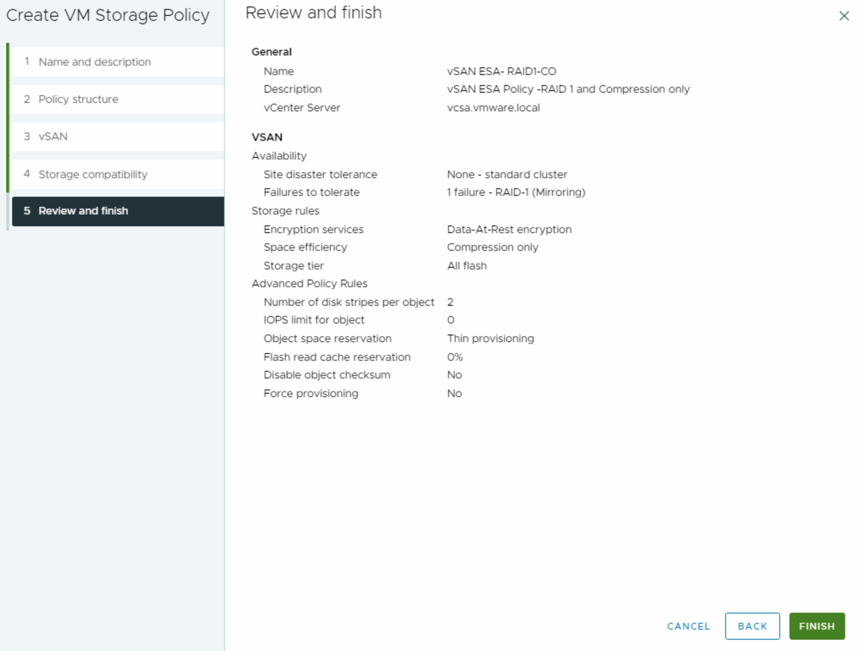Screen dimensions: 859x651
Task: Select the Thin provisioning reservation value
Action: tap(490, 338)
